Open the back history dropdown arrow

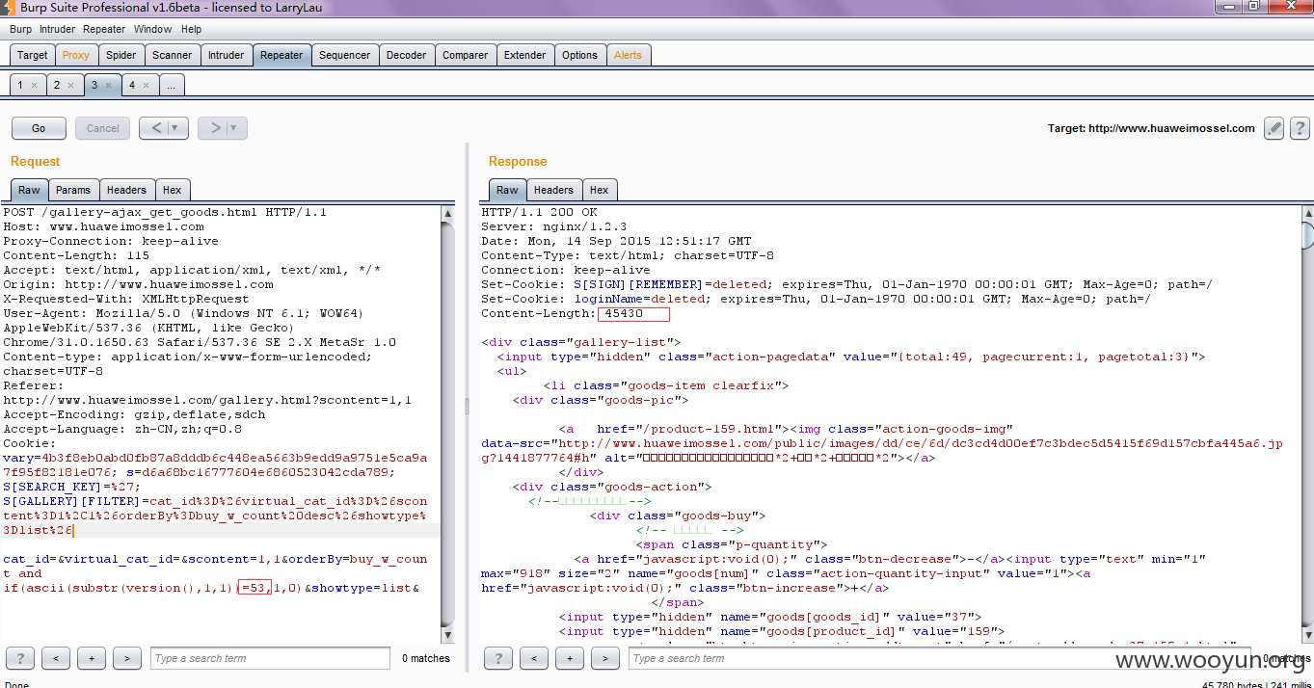[x=176, y=128]
